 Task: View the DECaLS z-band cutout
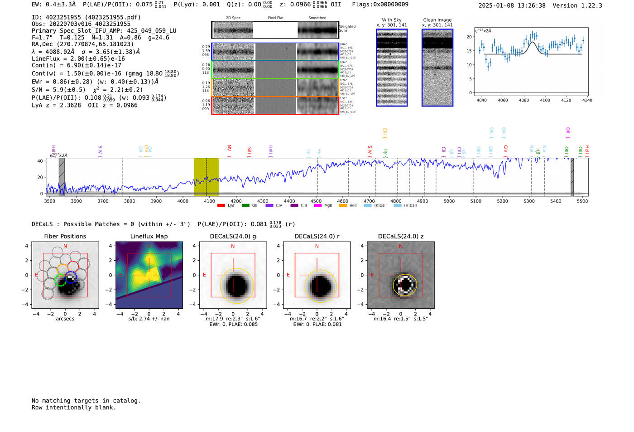tap(401, 275)
